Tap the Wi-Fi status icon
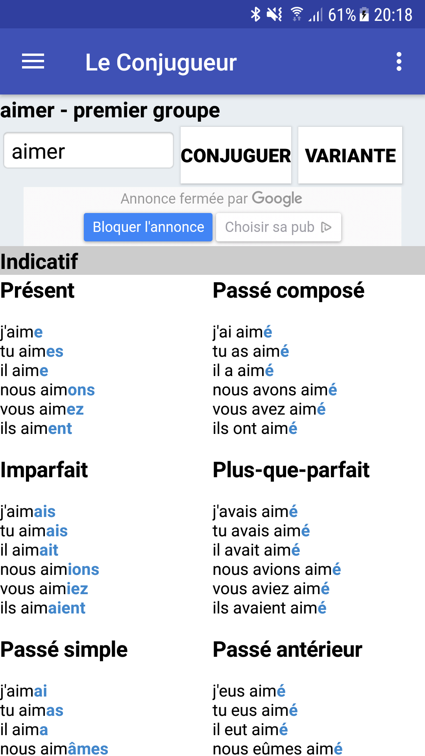425x756 pixels. (x=297, y=15)
